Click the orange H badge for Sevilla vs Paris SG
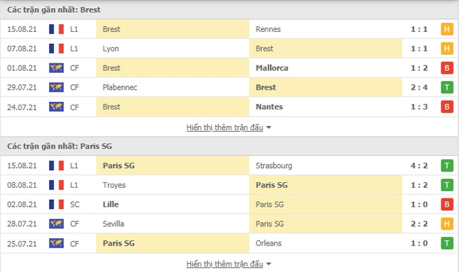The image size is (459, 272). (447, 223)
